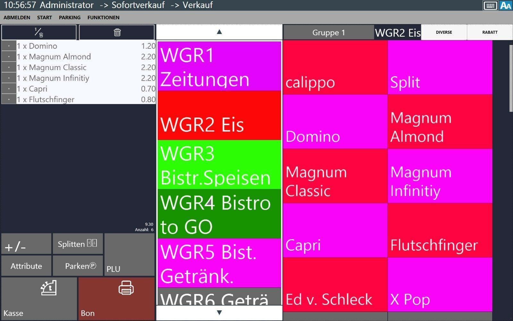
Task: Open the FUNKTIONEN menu
Action: coord(103,18)
